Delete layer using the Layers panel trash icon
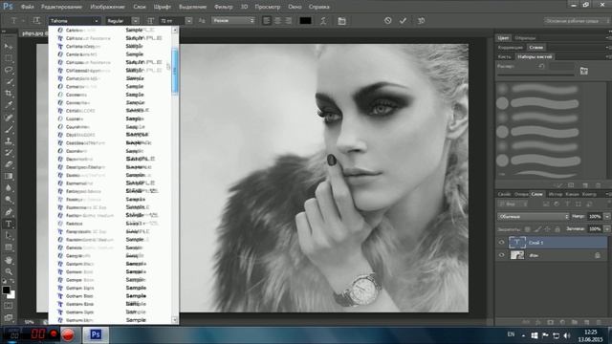 (599, 322)
